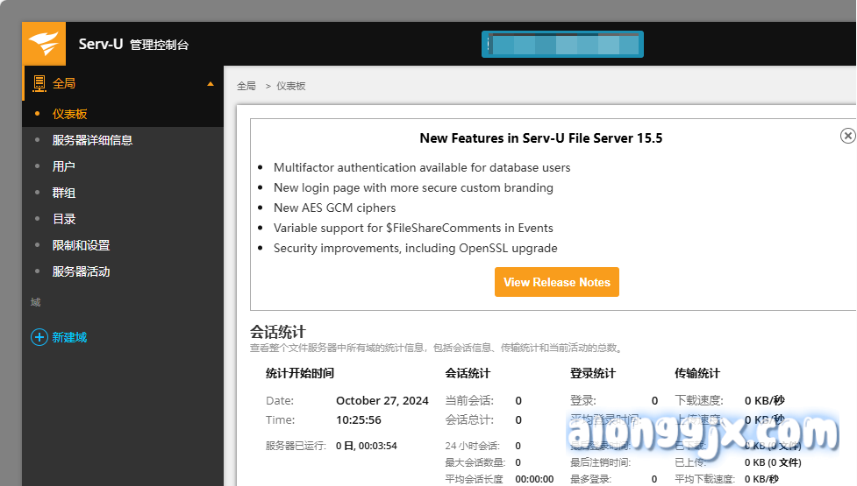The image size is (857, 486).
Task: Open 仪表板 in the sidebar
Action: tap(69, 114)
